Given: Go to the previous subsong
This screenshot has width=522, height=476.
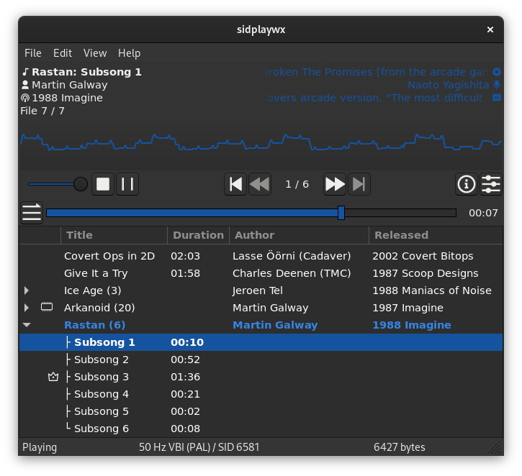Looking at the screenshot, I should point(260,184).
